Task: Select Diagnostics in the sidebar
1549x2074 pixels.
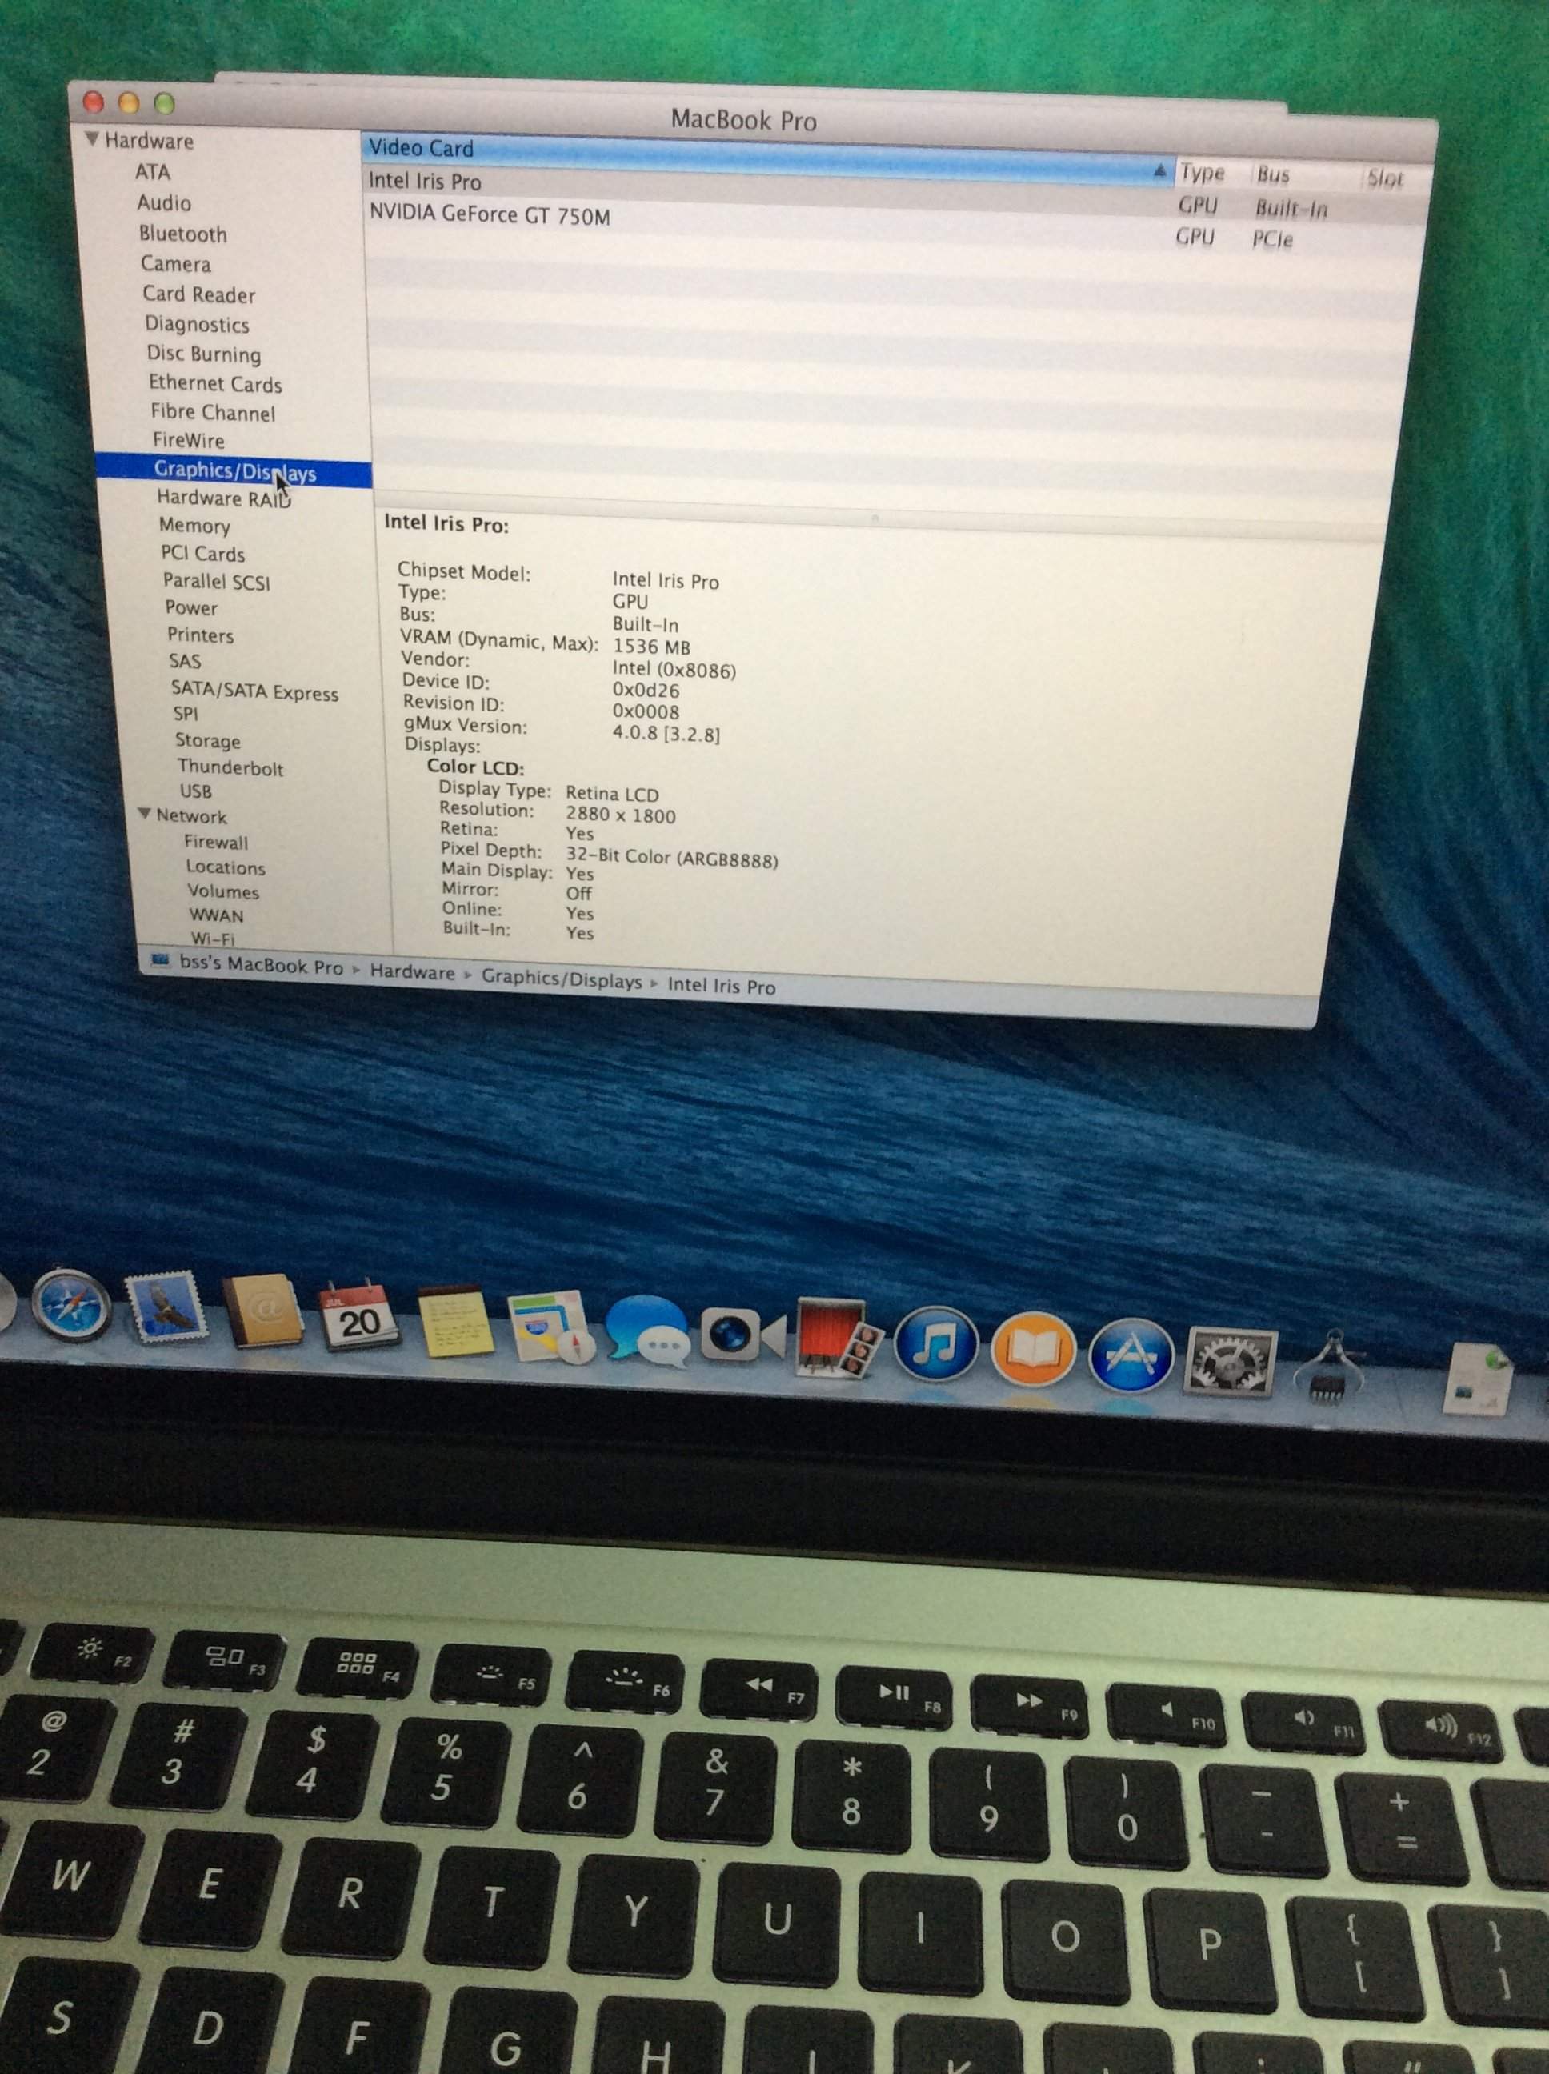Action: 197,324
